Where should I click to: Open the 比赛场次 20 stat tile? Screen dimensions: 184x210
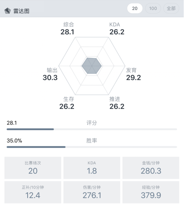(x=33, y=168)
